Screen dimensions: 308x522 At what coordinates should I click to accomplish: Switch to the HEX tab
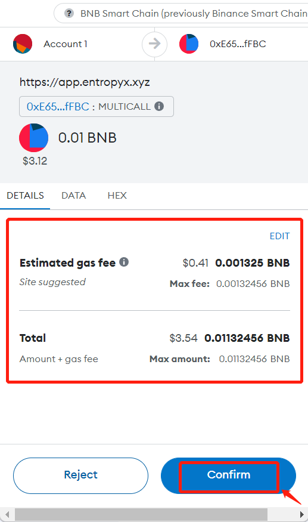pyautogui.click(x=117, y=196)
